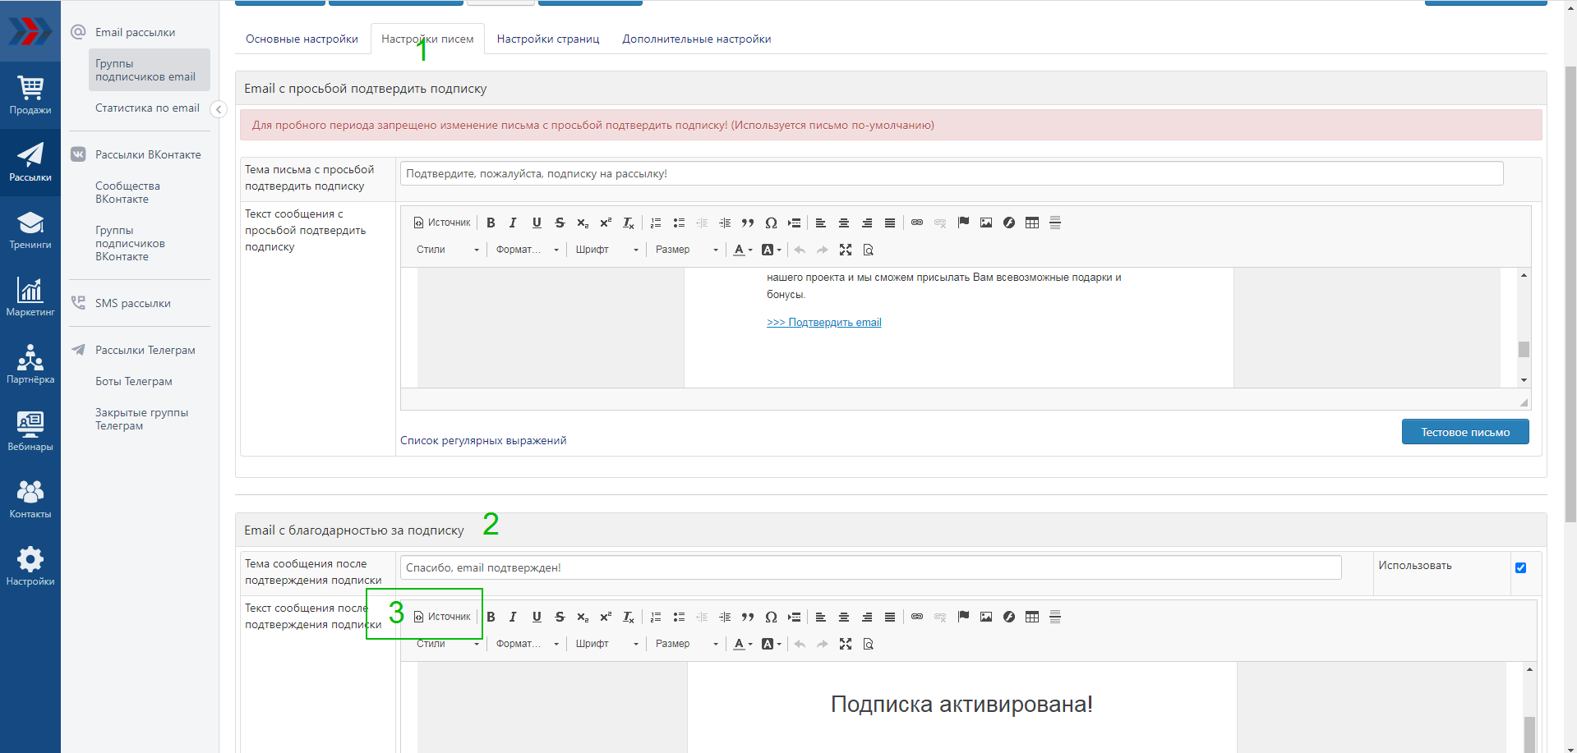Switch to the Основные настройки tab
The height and width of the screenshot is (753, 1577).
tap(302, 39)
